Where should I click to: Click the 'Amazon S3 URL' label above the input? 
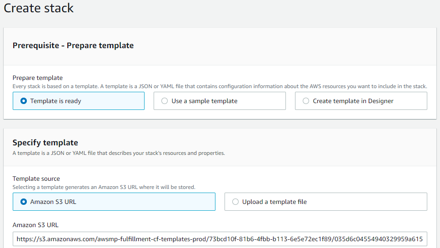coord(35,225)
